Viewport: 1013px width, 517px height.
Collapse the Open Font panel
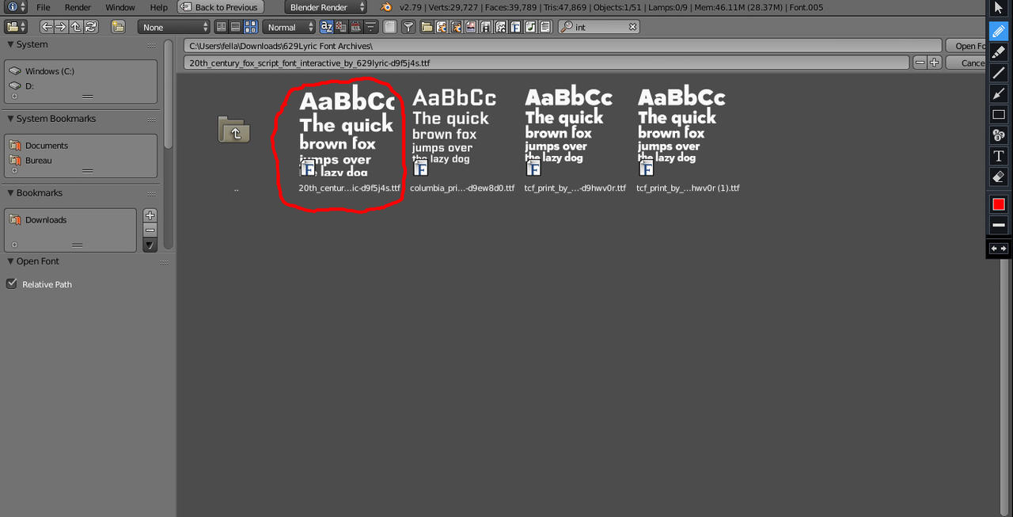pos(11,261)
